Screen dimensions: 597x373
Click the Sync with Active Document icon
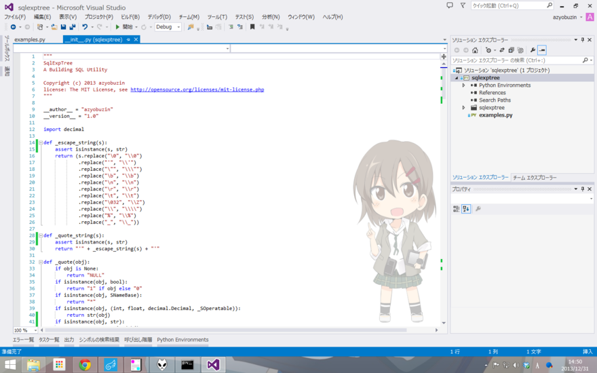click(502, 50)
